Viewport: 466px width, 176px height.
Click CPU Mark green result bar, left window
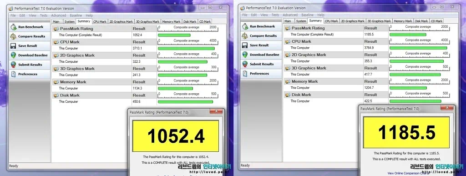[186, 48]
